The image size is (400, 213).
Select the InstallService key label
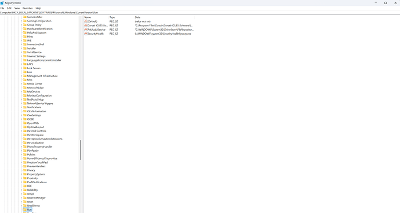[x=34, y=52]
